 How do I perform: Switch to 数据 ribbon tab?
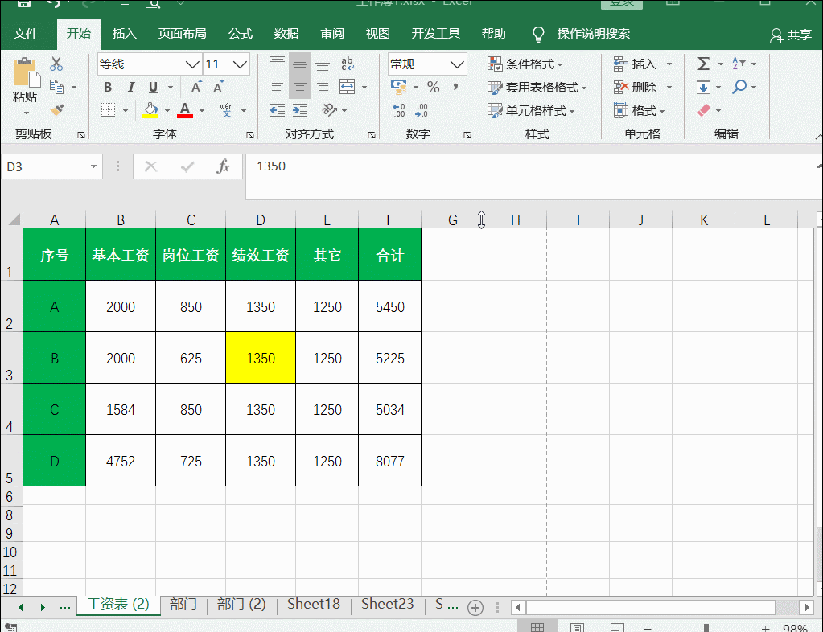click(x=286, y=34)
